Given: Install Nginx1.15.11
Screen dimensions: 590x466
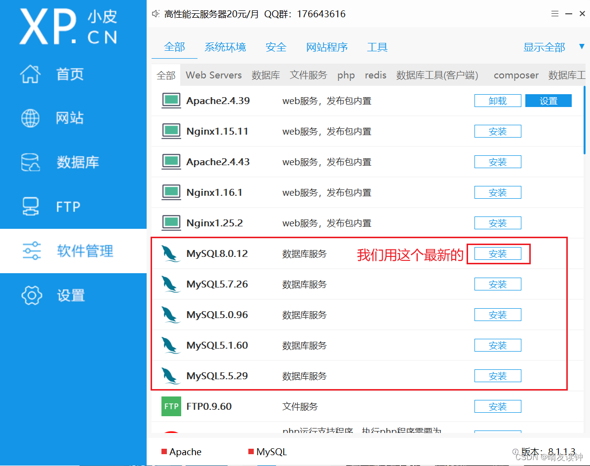Looking at the screenshot, I should click(498, 131).
